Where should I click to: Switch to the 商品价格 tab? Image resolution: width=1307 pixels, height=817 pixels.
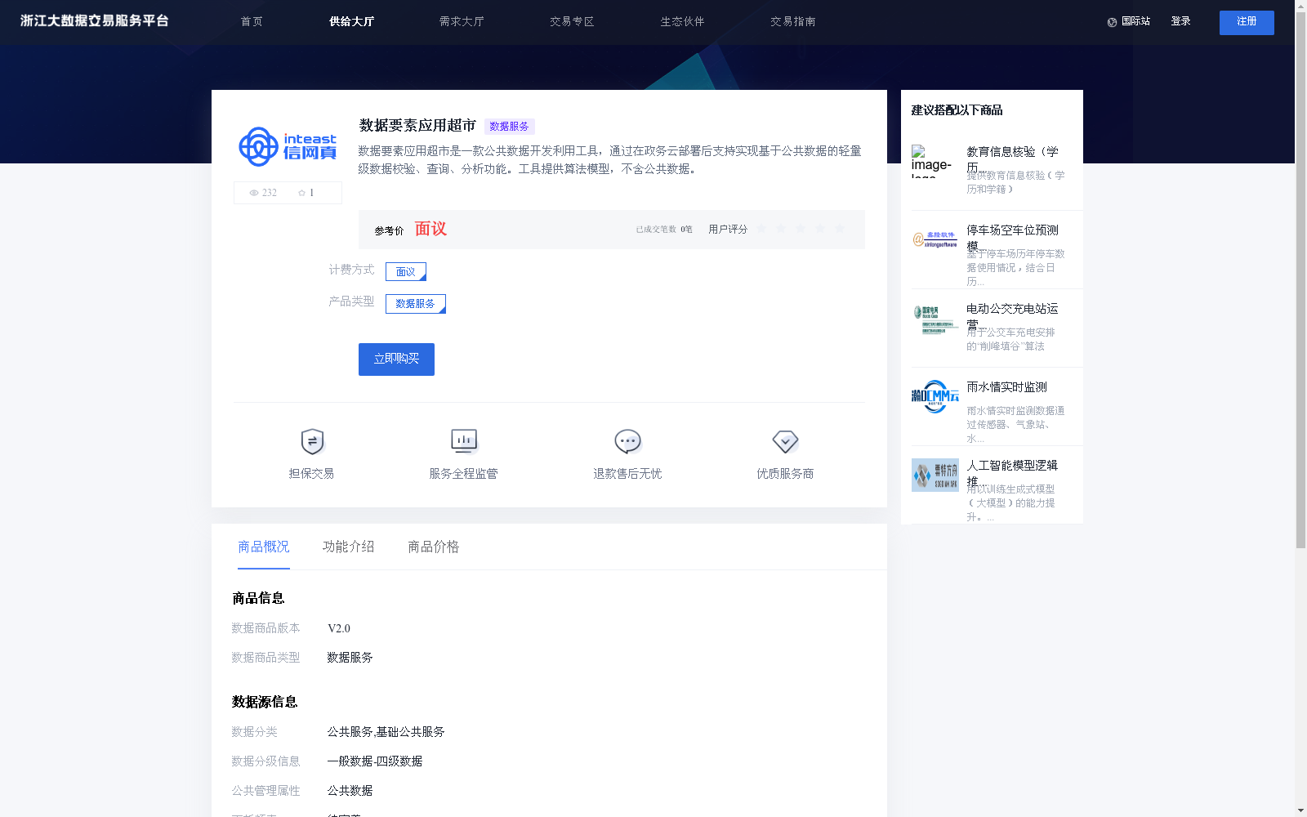pyautogui.click(x=434, y=547)
